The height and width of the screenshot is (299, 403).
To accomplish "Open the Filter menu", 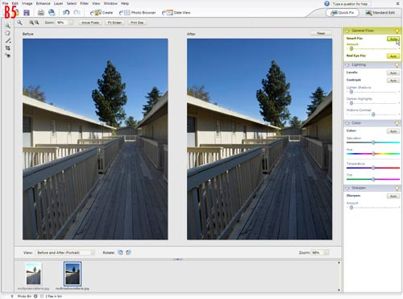I will pos(85,3).
